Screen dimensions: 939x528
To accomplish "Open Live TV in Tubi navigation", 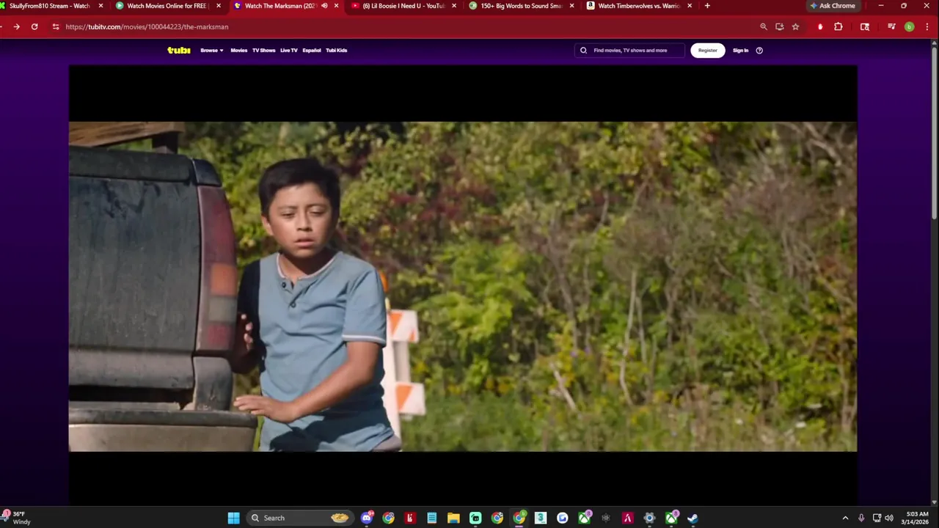I will 289,51.
